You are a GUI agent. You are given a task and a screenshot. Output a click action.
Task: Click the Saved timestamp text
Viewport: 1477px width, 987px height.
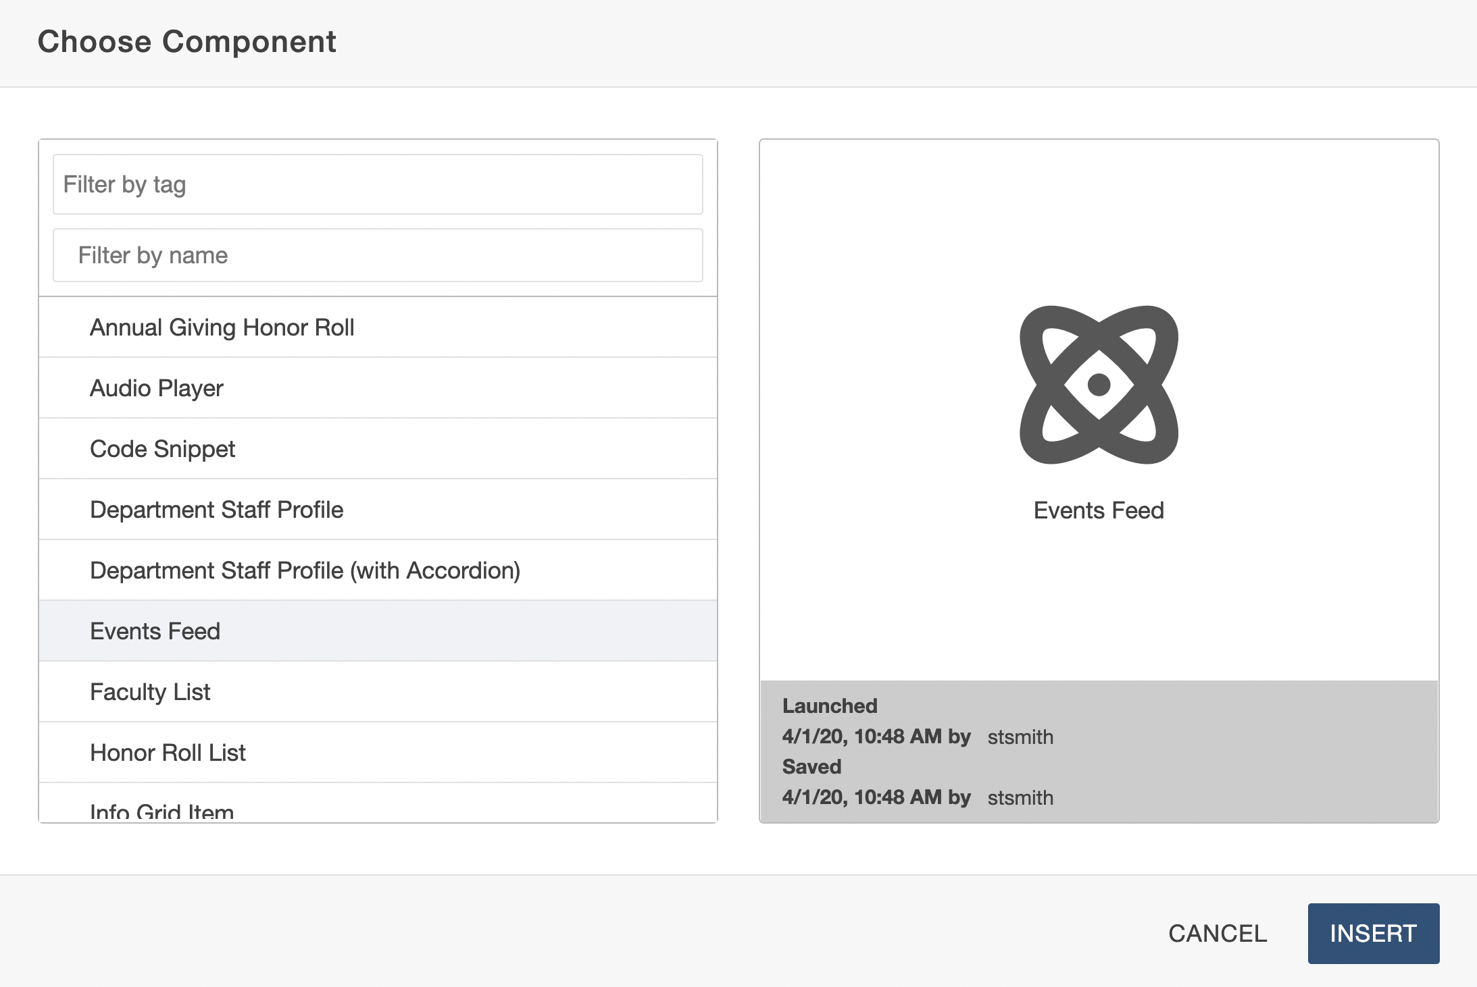point(876,797)
